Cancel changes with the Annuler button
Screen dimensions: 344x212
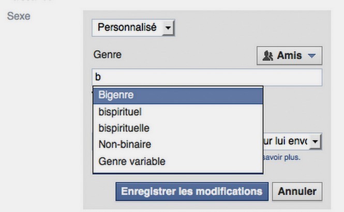coord(297,191)
